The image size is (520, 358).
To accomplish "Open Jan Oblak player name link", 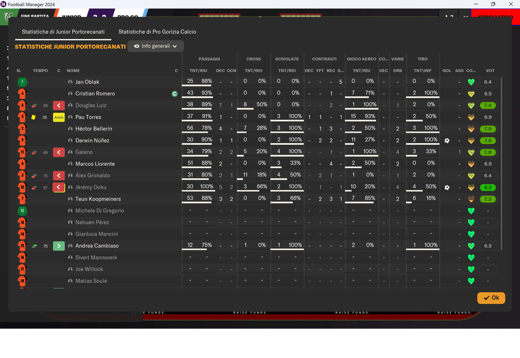I will [x=87, y=82].
